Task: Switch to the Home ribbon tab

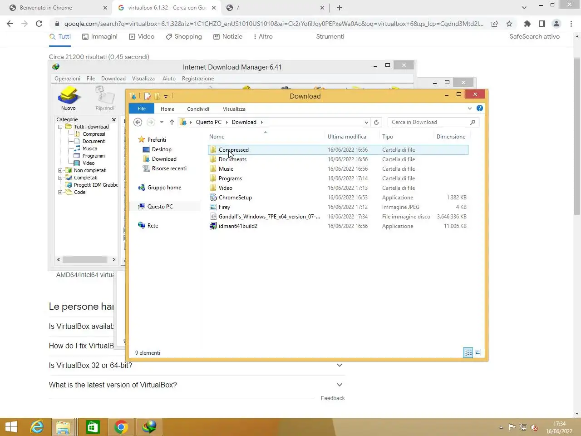Action: (167, 109)
